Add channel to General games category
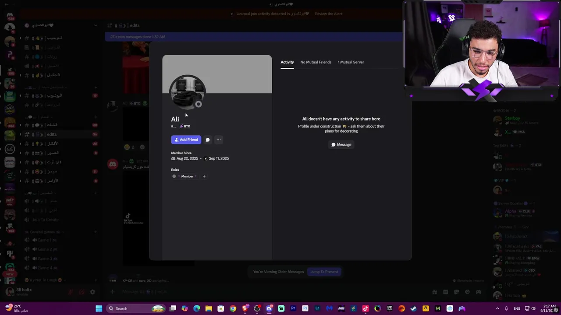 click(x=96, y=232)
